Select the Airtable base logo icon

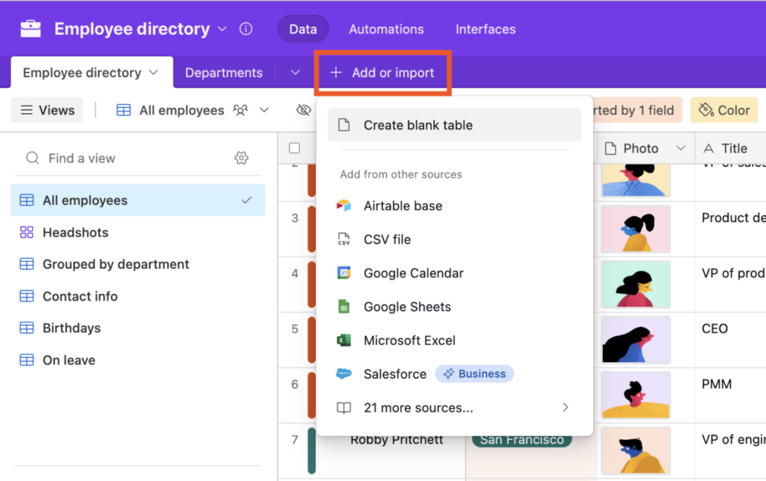[x=344, y=206]
